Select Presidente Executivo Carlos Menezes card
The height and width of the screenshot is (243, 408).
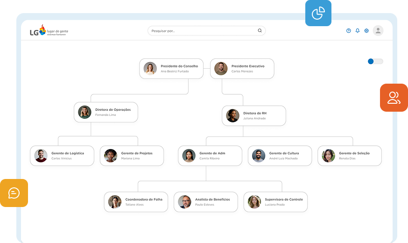click(242, 69)
